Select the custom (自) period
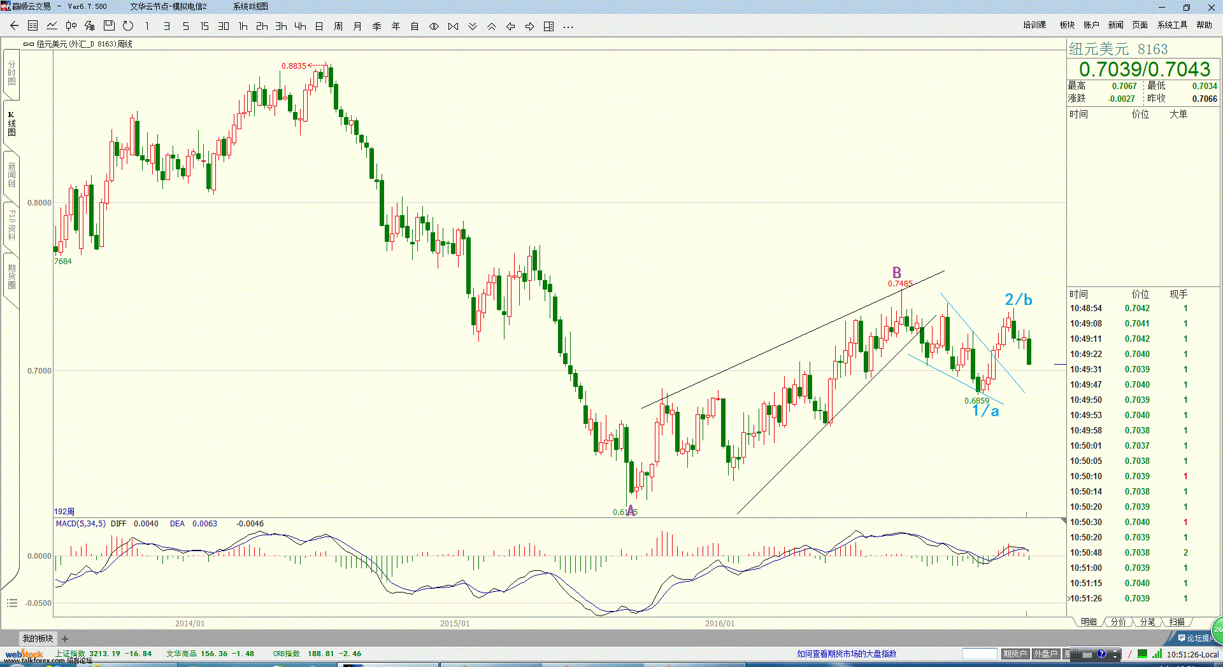This screenshot has height=667, width=1223. pyautogui.click(x=415, y=26)
